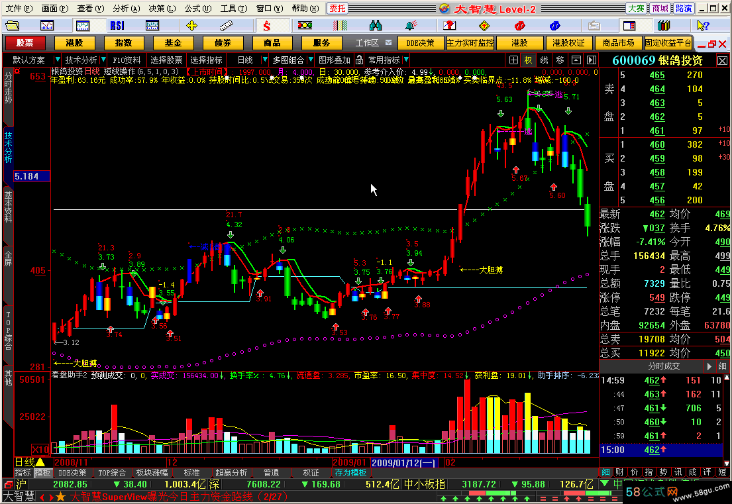Open the 文件(F) menu
The image size is (732, 504).
19,9
